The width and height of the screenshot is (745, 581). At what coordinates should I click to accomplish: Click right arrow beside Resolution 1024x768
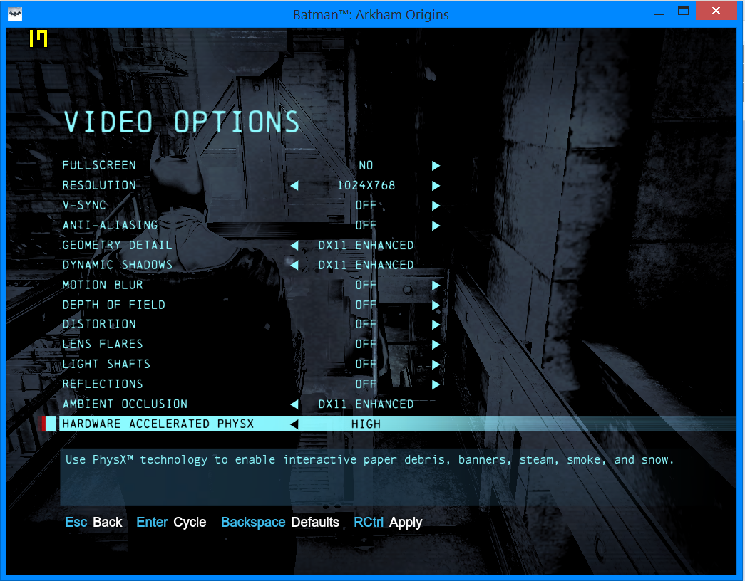click(436, 186)
